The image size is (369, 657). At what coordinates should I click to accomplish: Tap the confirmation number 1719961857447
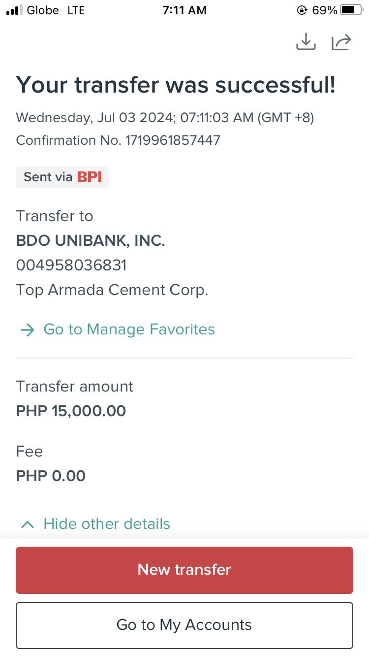[173, 140]
